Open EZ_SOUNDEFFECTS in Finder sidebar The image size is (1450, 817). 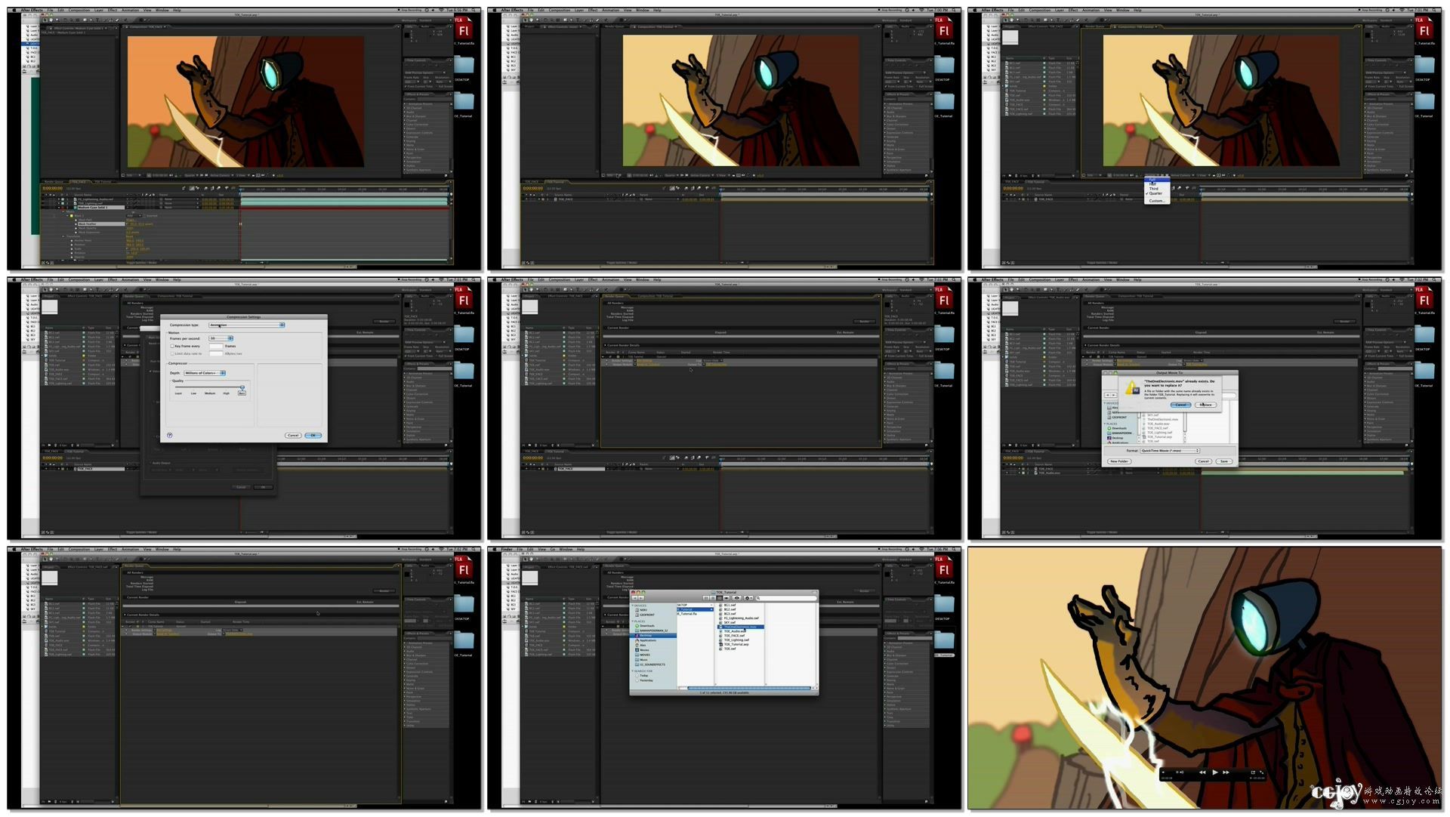click(652, 664)
